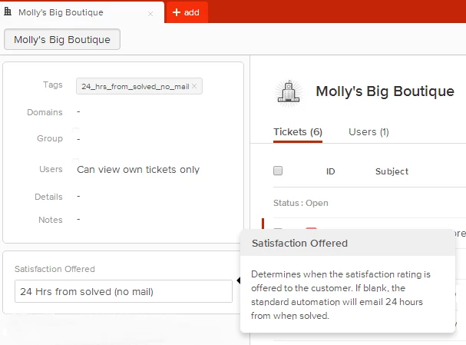The height and width of the screenshot is (345, 466).
Task: Open the Group field dropdown
Action: [78, 138]
